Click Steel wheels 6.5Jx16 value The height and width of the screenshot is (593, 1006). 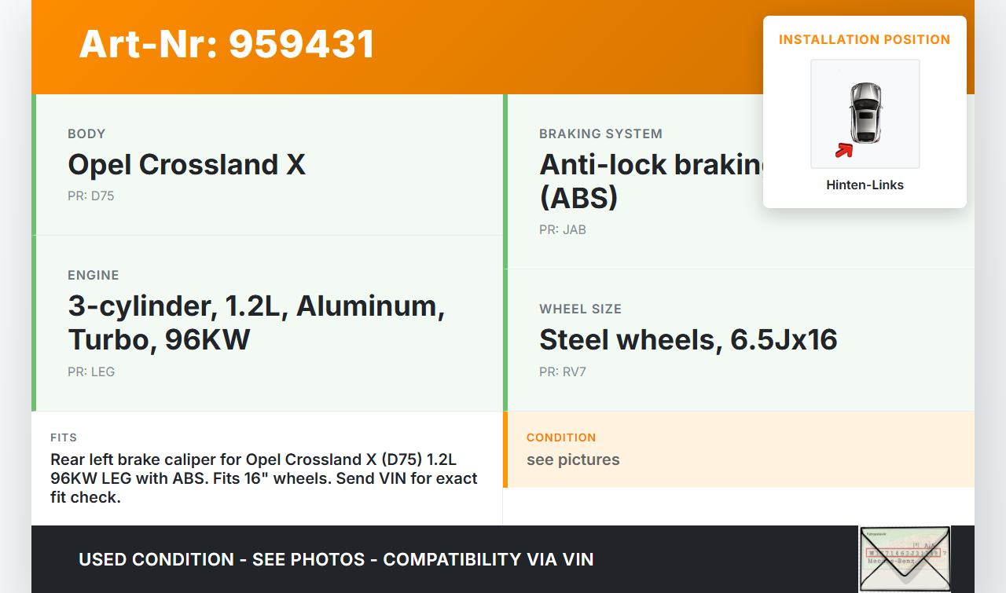click(x=688, y=339)
